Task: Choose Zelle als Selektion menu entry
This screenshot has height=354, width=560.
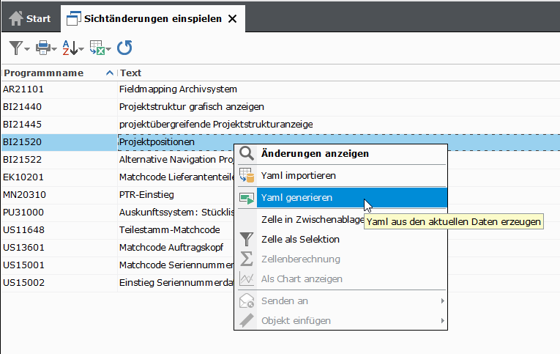Action: pos(300,240)
